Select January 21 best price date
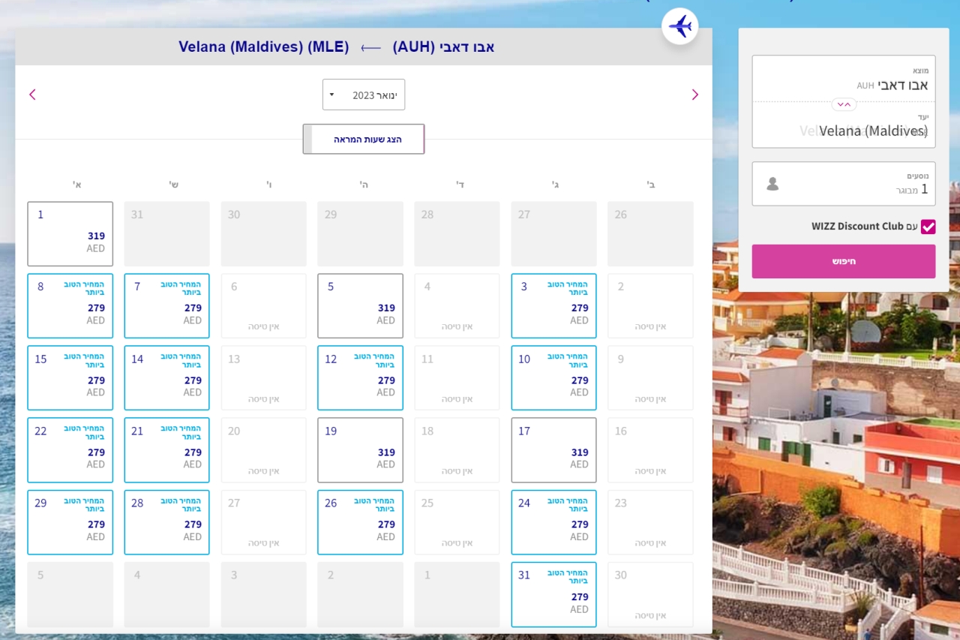This screenshot has width=960, height=640. [167, 450]
